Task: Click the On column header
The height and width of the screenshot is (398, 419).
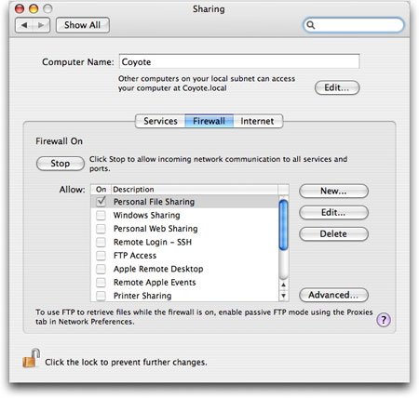Action: click(x=101, y=190)
